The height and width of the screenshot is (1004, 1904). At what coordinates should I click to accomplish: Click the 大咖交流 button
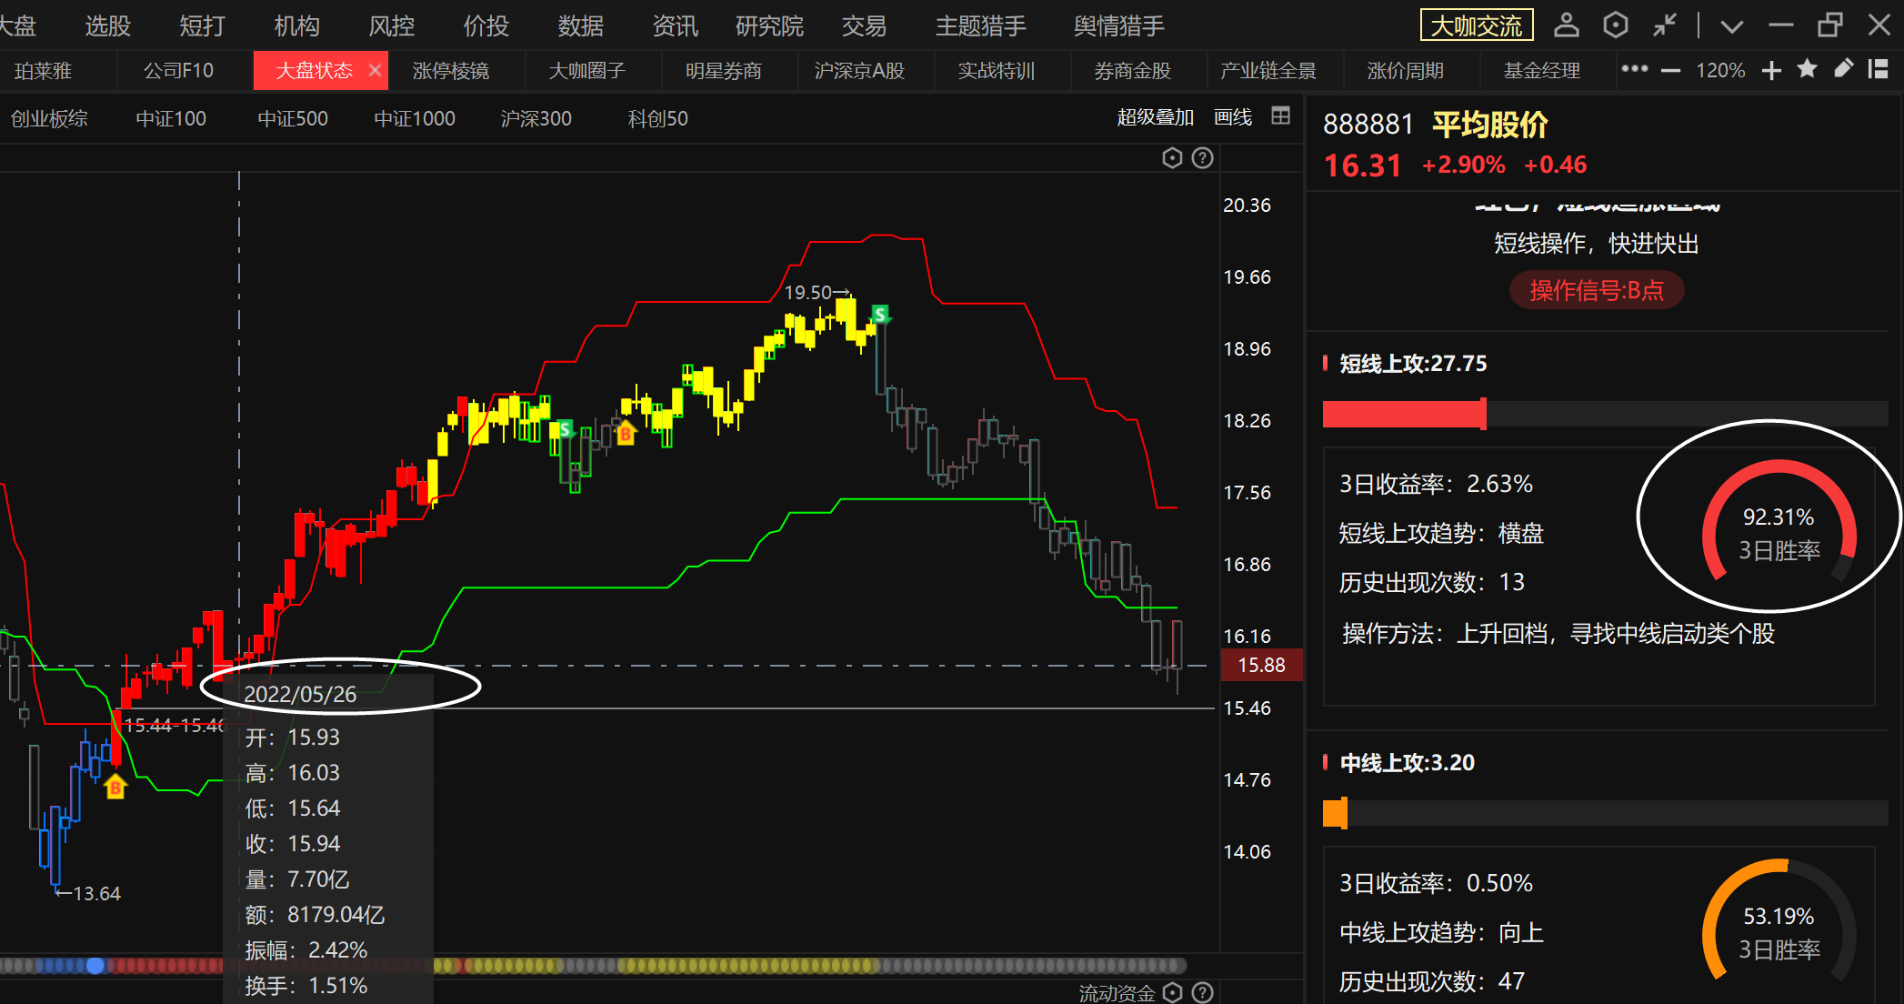click(x=1477, y=25)
